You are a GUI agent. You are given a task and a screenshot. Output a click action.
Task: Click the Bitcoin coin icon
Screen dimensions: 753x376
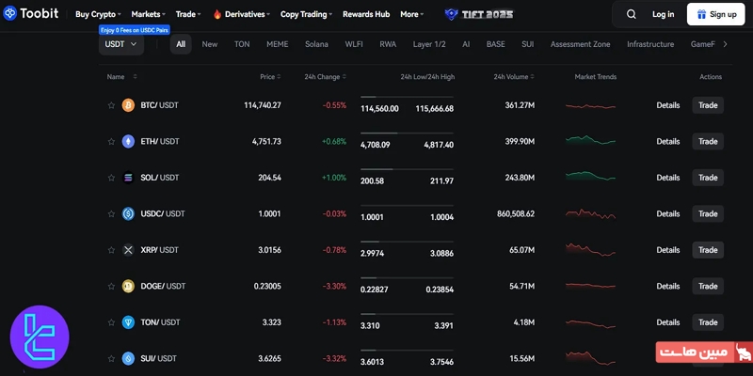click(128, 105)
